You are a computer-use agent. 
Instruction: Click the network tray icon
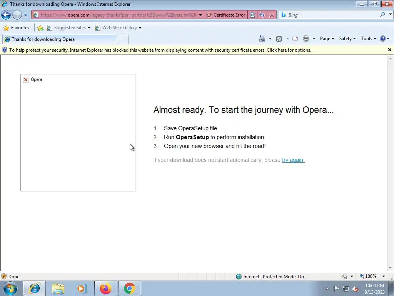(x=346, y=289)
